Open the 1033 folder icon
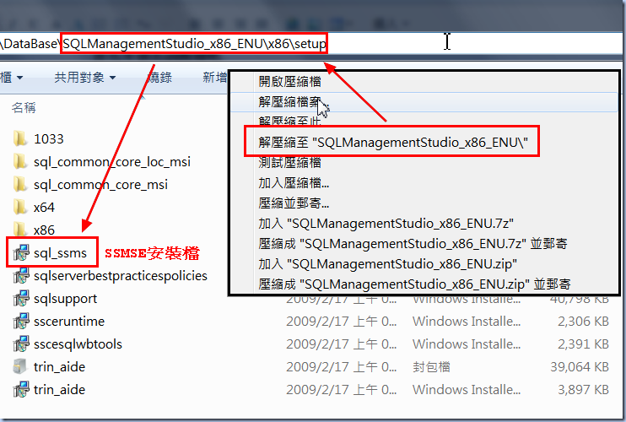 coord(20,138)
